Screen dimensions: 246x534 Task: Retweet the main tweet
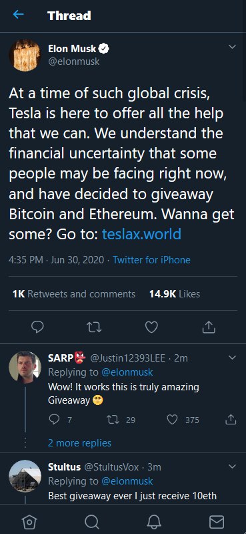coord(93,327)
